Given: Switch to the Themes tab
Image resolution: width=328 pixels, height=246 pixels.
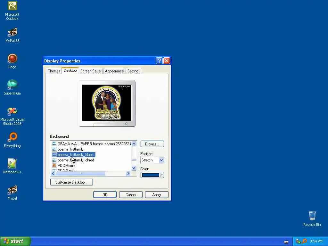Looking at the screenshot, I should coord(54,71).
